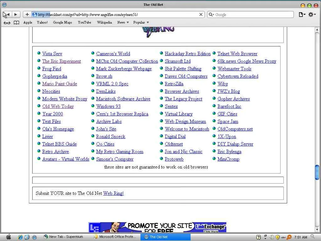Click the help question mark tray icon
Viewport: 321px width, 241px height.
[x=258, y=237]
